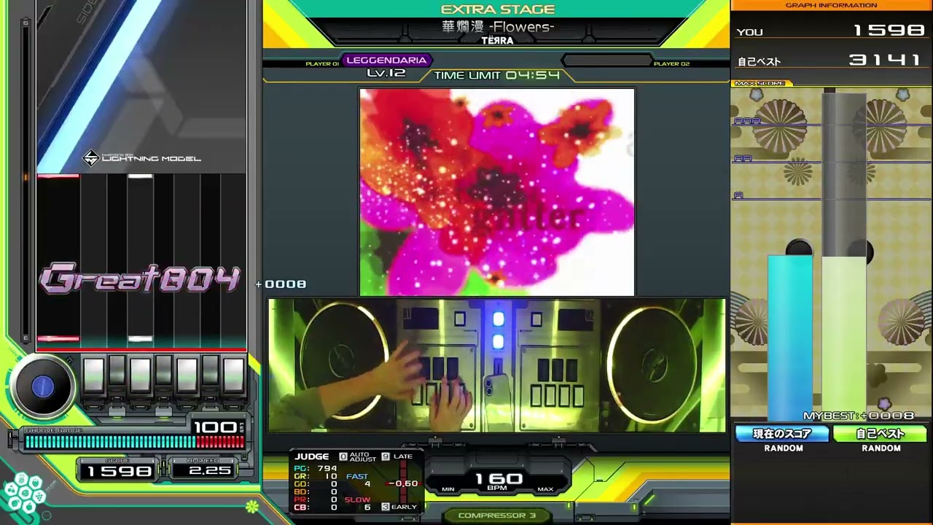Viewport: 933px width, 525px height.
Task: Click RANDOM under 現在のスコア
Action: [784, 448]
